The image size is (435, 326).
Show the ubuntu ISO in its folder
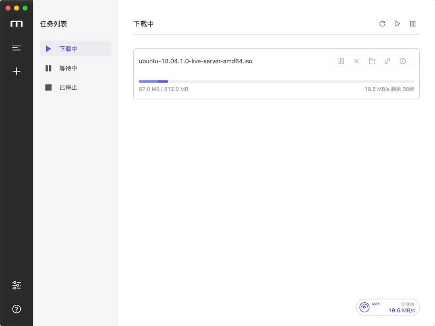[372, 61]
